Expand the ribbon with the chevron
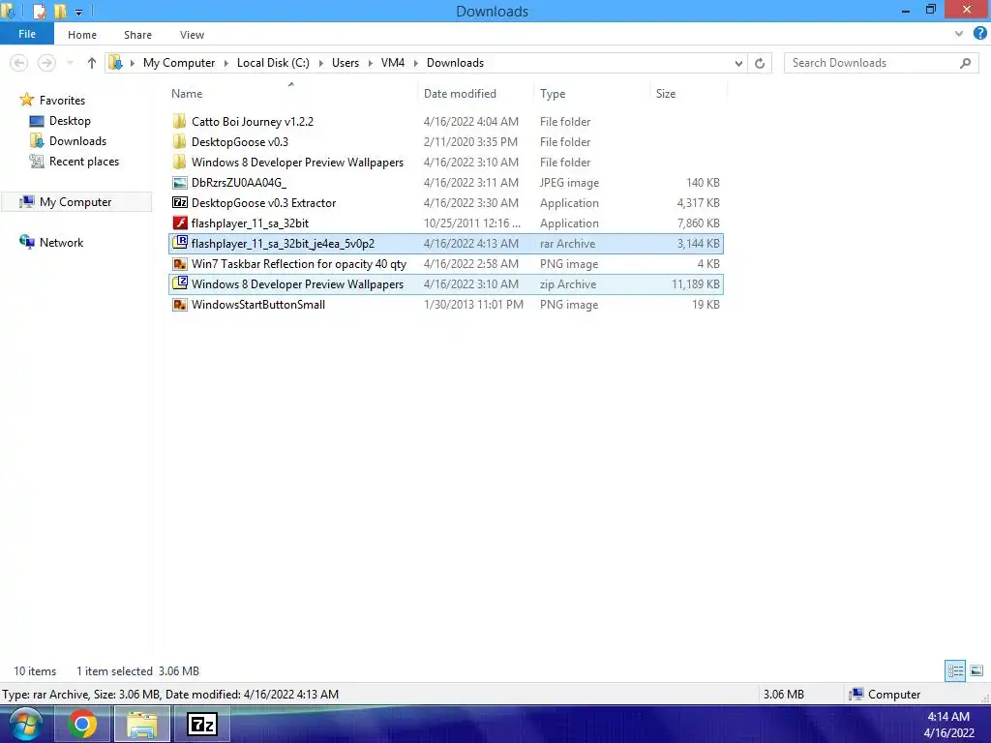 959,34
